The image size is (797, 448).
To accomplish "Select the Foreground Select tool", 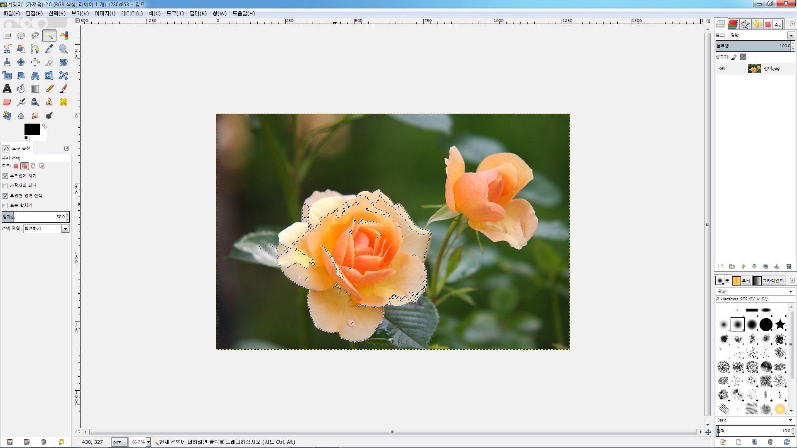I will 21,49.
